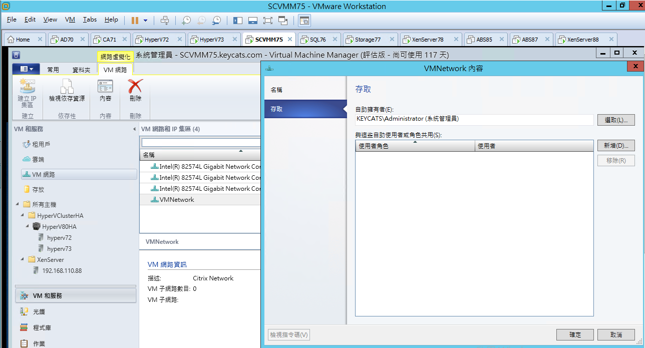Select the 資料夾 ribbon tab
Image resolution: width=645 pixels, height=348 pixels.
point(81,70)
